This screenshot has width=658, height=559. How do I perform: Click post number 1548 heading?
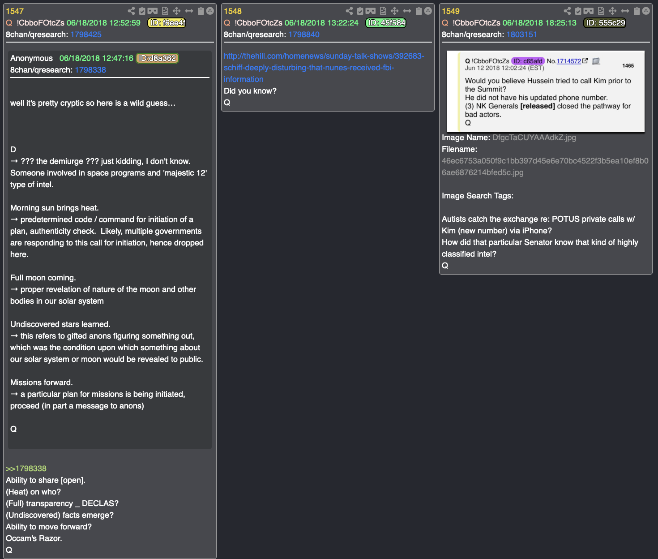233,11
